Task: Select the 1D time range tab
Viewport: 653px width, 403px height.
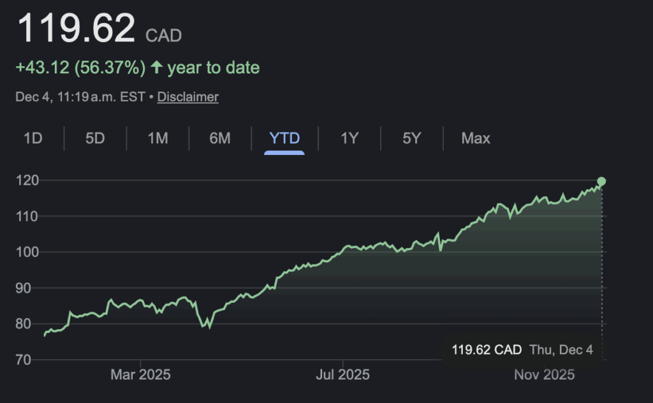Action: click(33, 138)
